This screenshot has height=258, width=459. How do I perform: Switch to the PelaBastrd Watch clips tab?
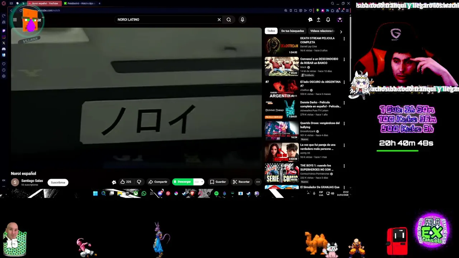pos(79,3)
